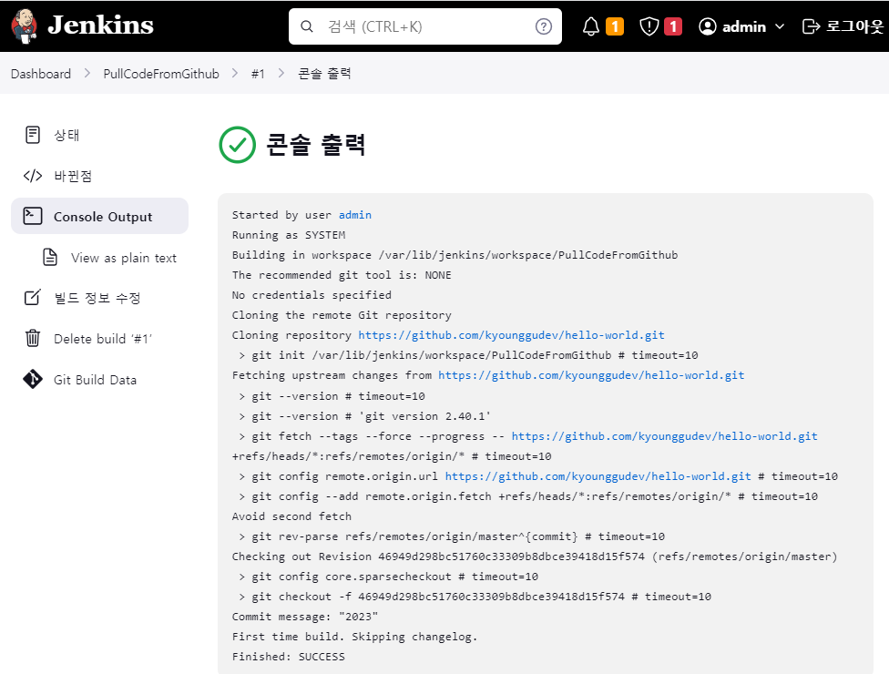
Task: Click 'Avoid second fetch' log line
Action: tap(291, 516)
